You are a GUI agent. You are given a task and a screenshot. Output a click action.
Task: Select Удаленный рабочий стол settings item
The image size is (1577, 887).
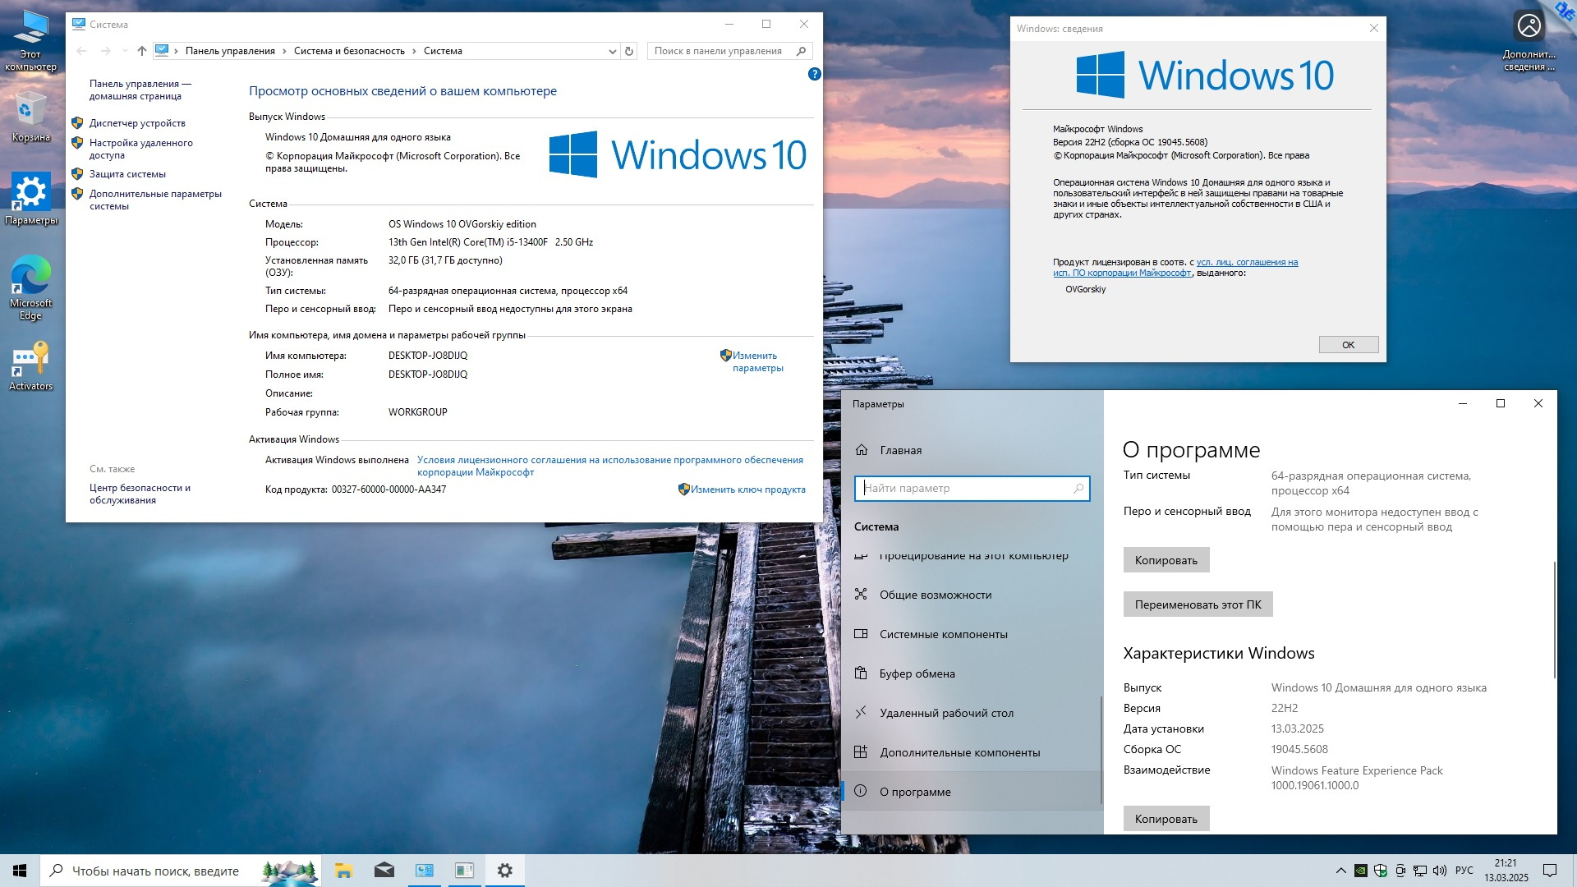coord(946,713)
